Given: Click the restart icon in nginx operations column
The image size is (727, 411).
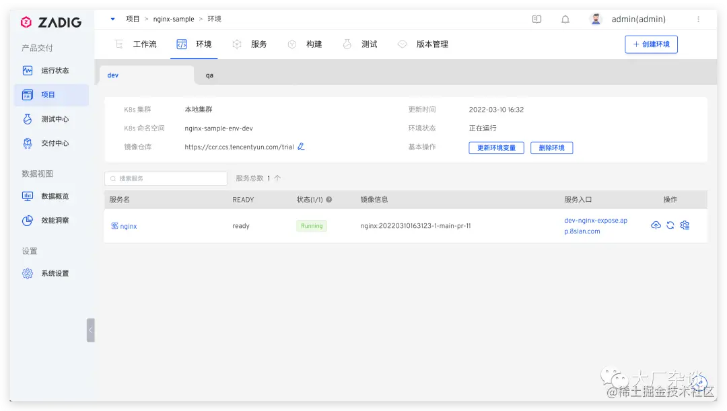Looking at the screenshot, I should tap(670, 225).
